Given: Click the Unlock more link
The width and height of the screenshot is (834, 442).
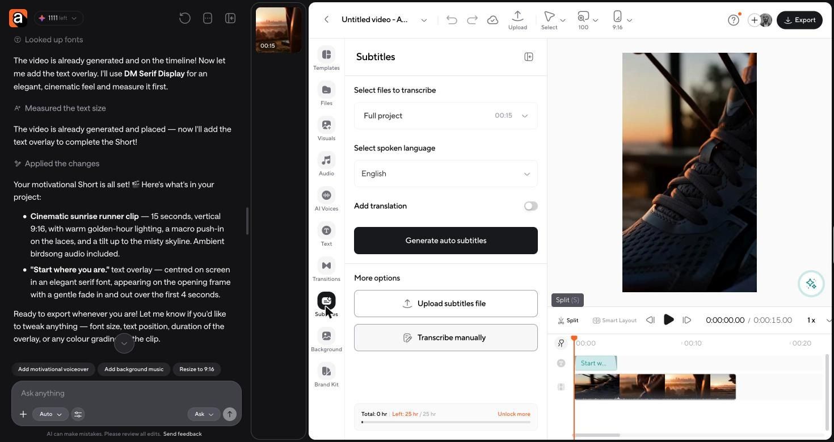Looking at the screenshot, I should point(513,414).
